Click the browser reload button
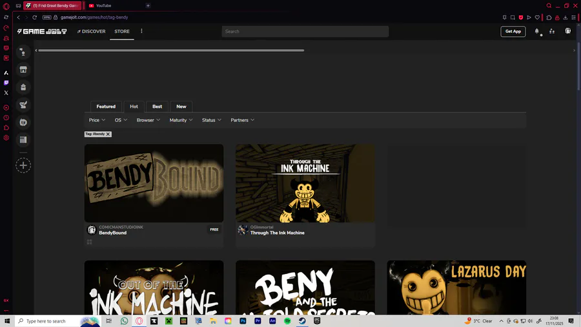Viewport: 581px width, 327px height. point(34,17)
